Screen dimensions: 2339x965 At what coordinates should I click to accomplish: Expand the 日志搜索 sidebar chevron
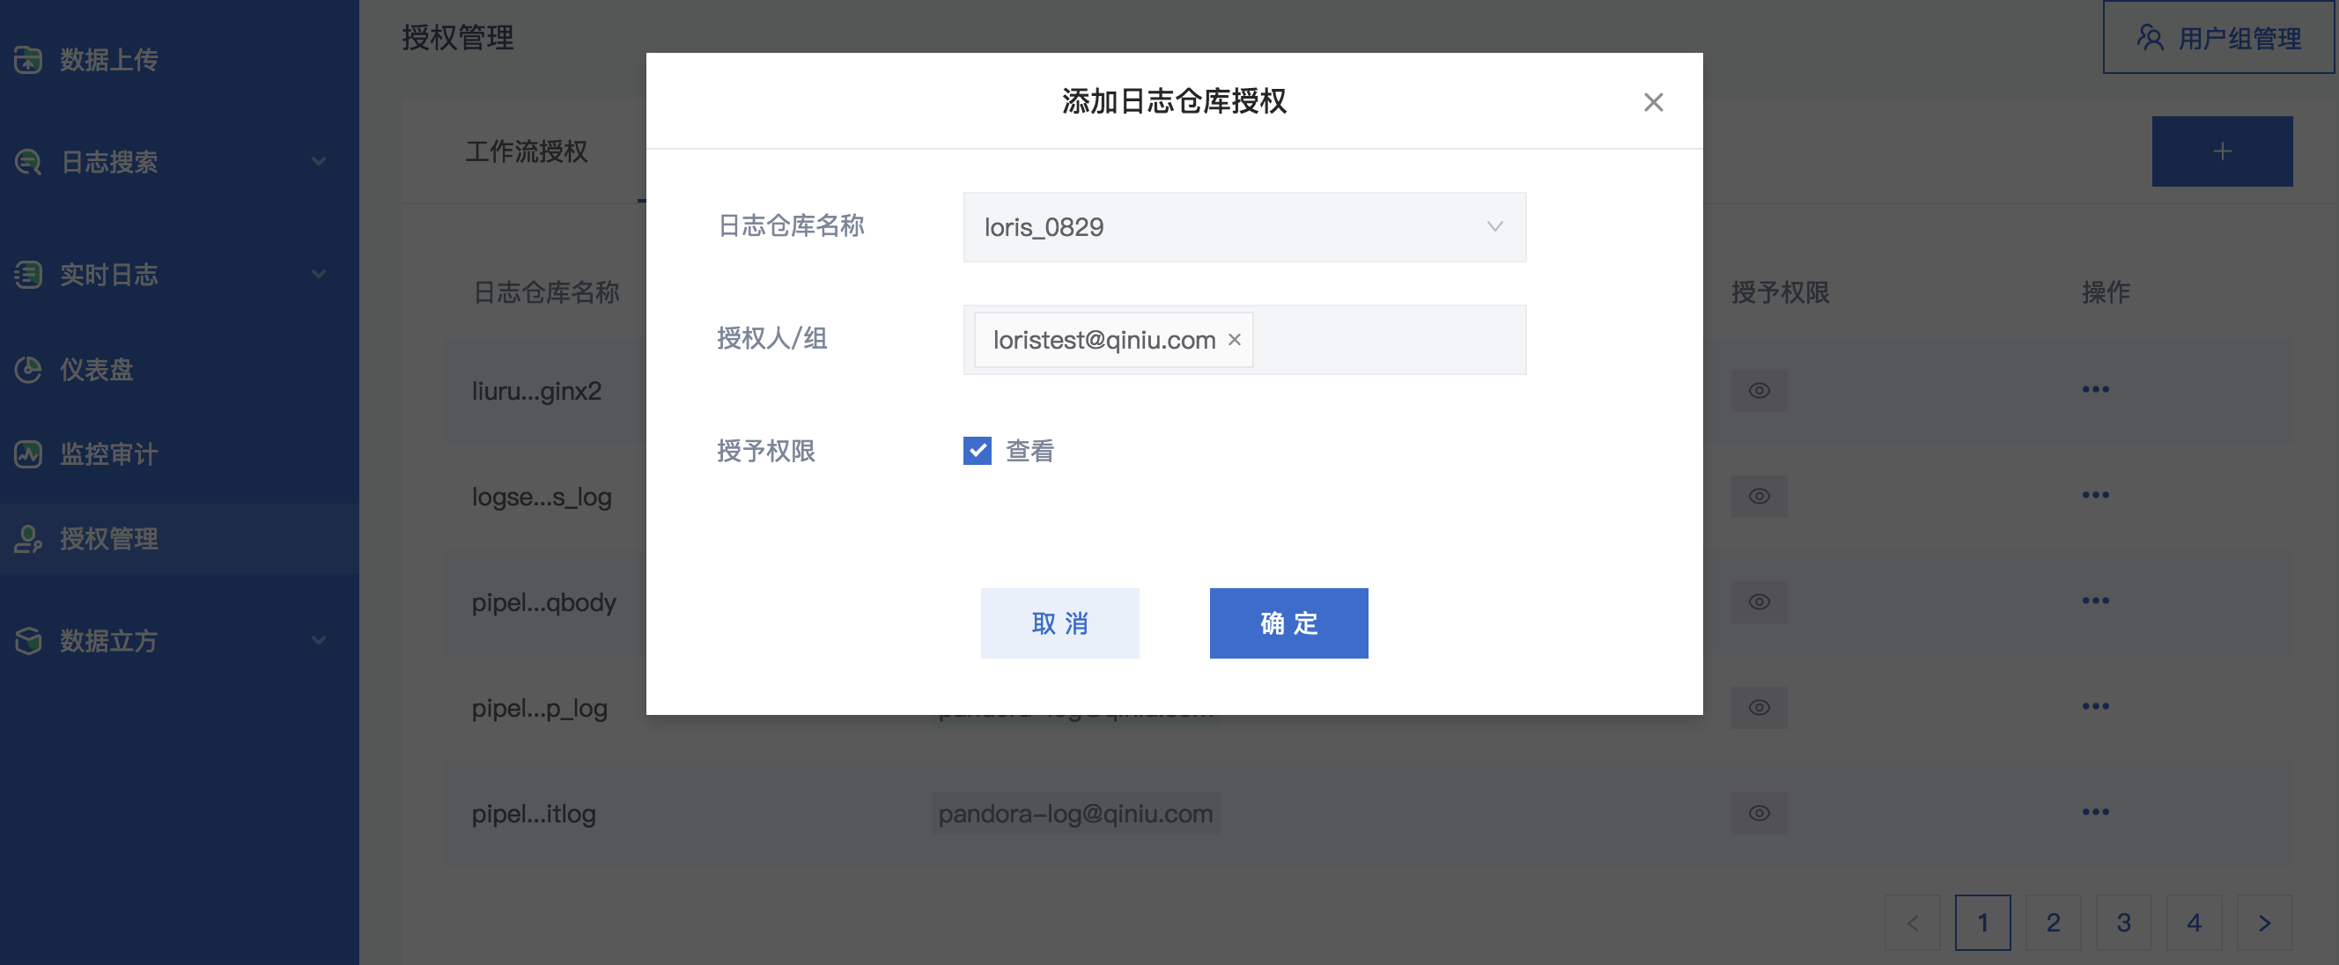pos(319,162)
